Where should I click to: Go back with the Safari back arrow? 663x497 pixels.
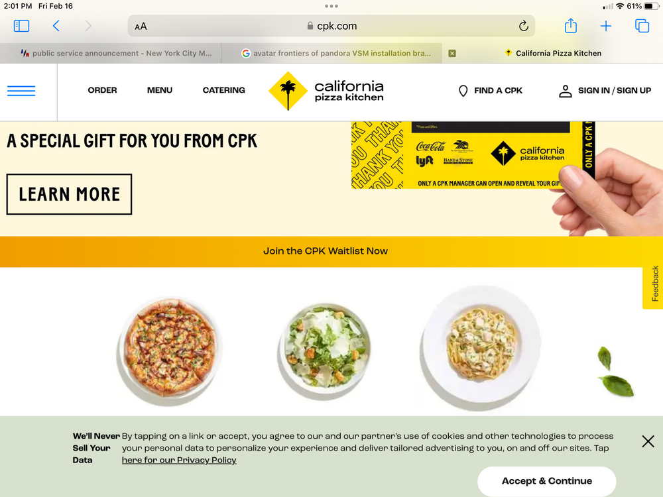(x=56, y=27)
